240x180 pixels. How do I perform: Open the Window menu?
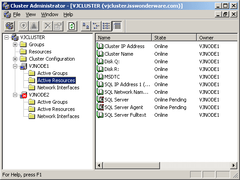49,14
